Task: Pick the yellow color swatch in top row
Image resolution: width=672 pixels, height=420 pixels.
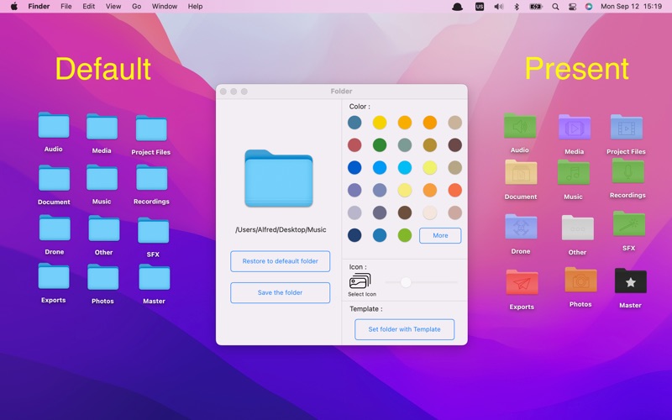Action: pos(380,123)
